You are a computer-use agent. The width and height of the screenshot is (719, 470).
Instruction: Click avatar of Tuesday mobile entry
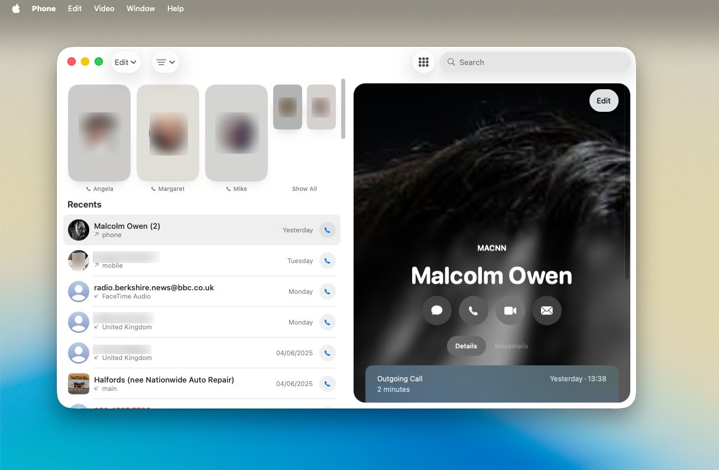pyautogui.click(x=79, y=261)
